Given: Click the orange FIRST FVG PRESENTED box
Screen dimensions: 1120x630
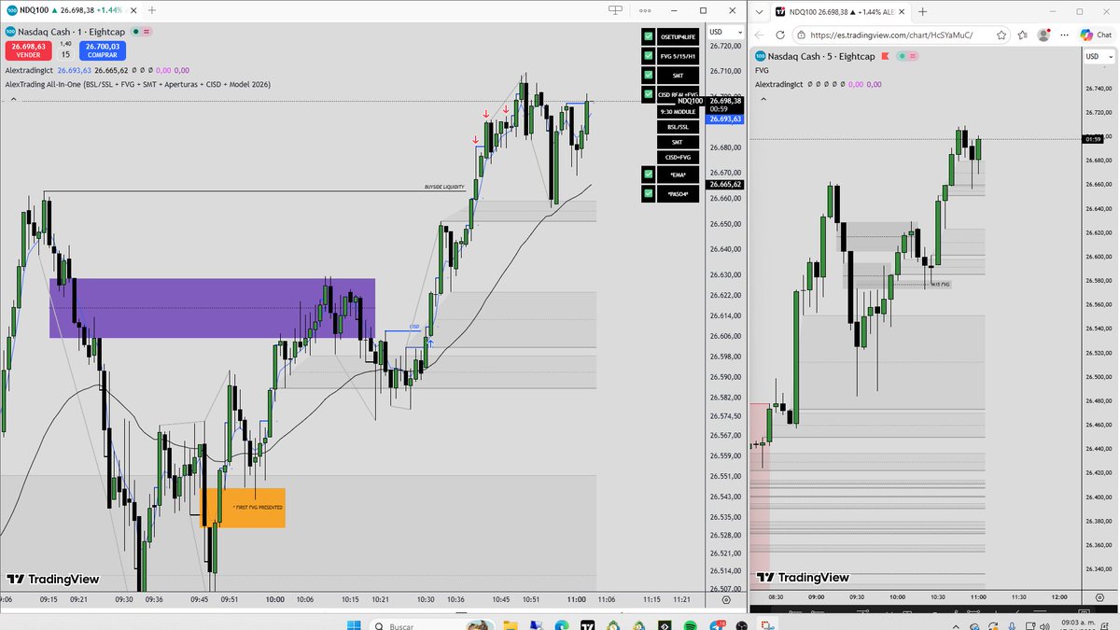Looking at the screenshot, I should (x=243, y=508).
